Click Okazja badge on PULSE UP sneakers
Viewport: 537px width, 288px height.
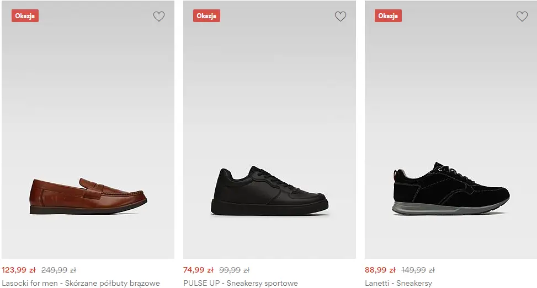pyautogui.click(x=206, y=16)
